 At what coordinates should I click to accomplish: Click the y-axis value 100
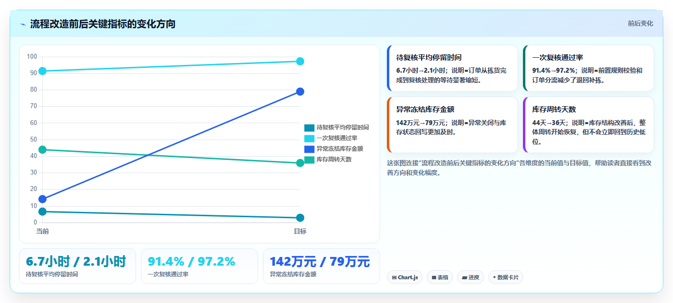(x=32, y=57)
